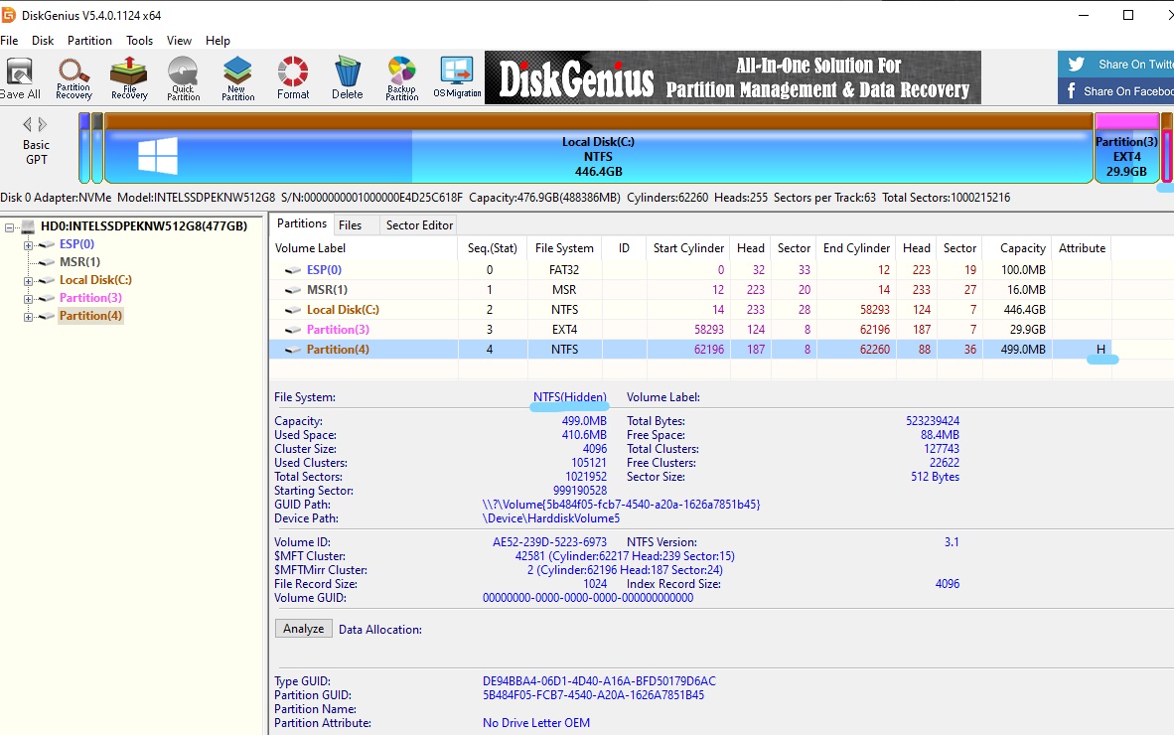Screen dimensions: 1174x735
Task: Collapse the HD0:INTELSSDPEKNW512G8 disk node
Action: coord(10,226)
